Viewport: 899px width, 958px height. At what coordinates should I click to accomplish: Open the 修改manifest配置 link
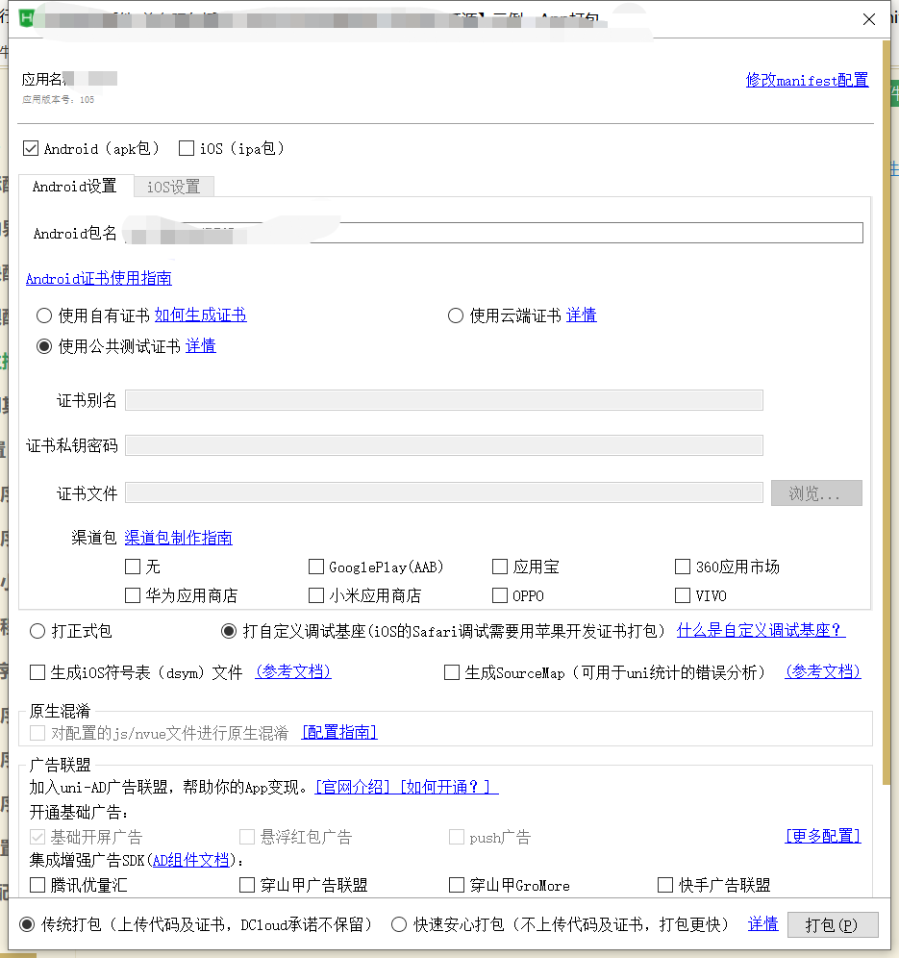point(807,81)
